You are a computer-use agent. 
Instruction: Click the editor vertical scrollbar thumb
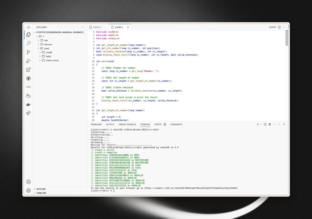(x=287, y=38)
